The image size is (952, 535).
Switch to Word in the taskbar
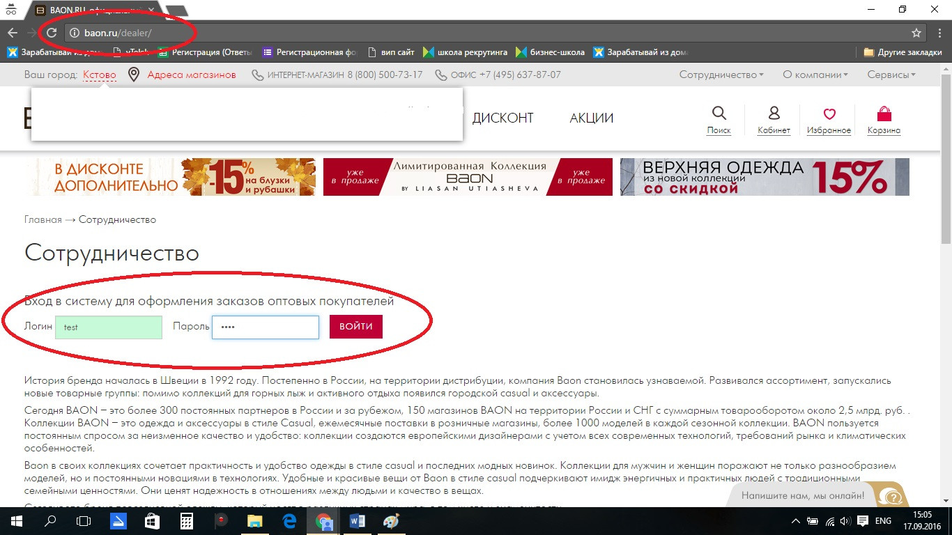pos(357,521)
